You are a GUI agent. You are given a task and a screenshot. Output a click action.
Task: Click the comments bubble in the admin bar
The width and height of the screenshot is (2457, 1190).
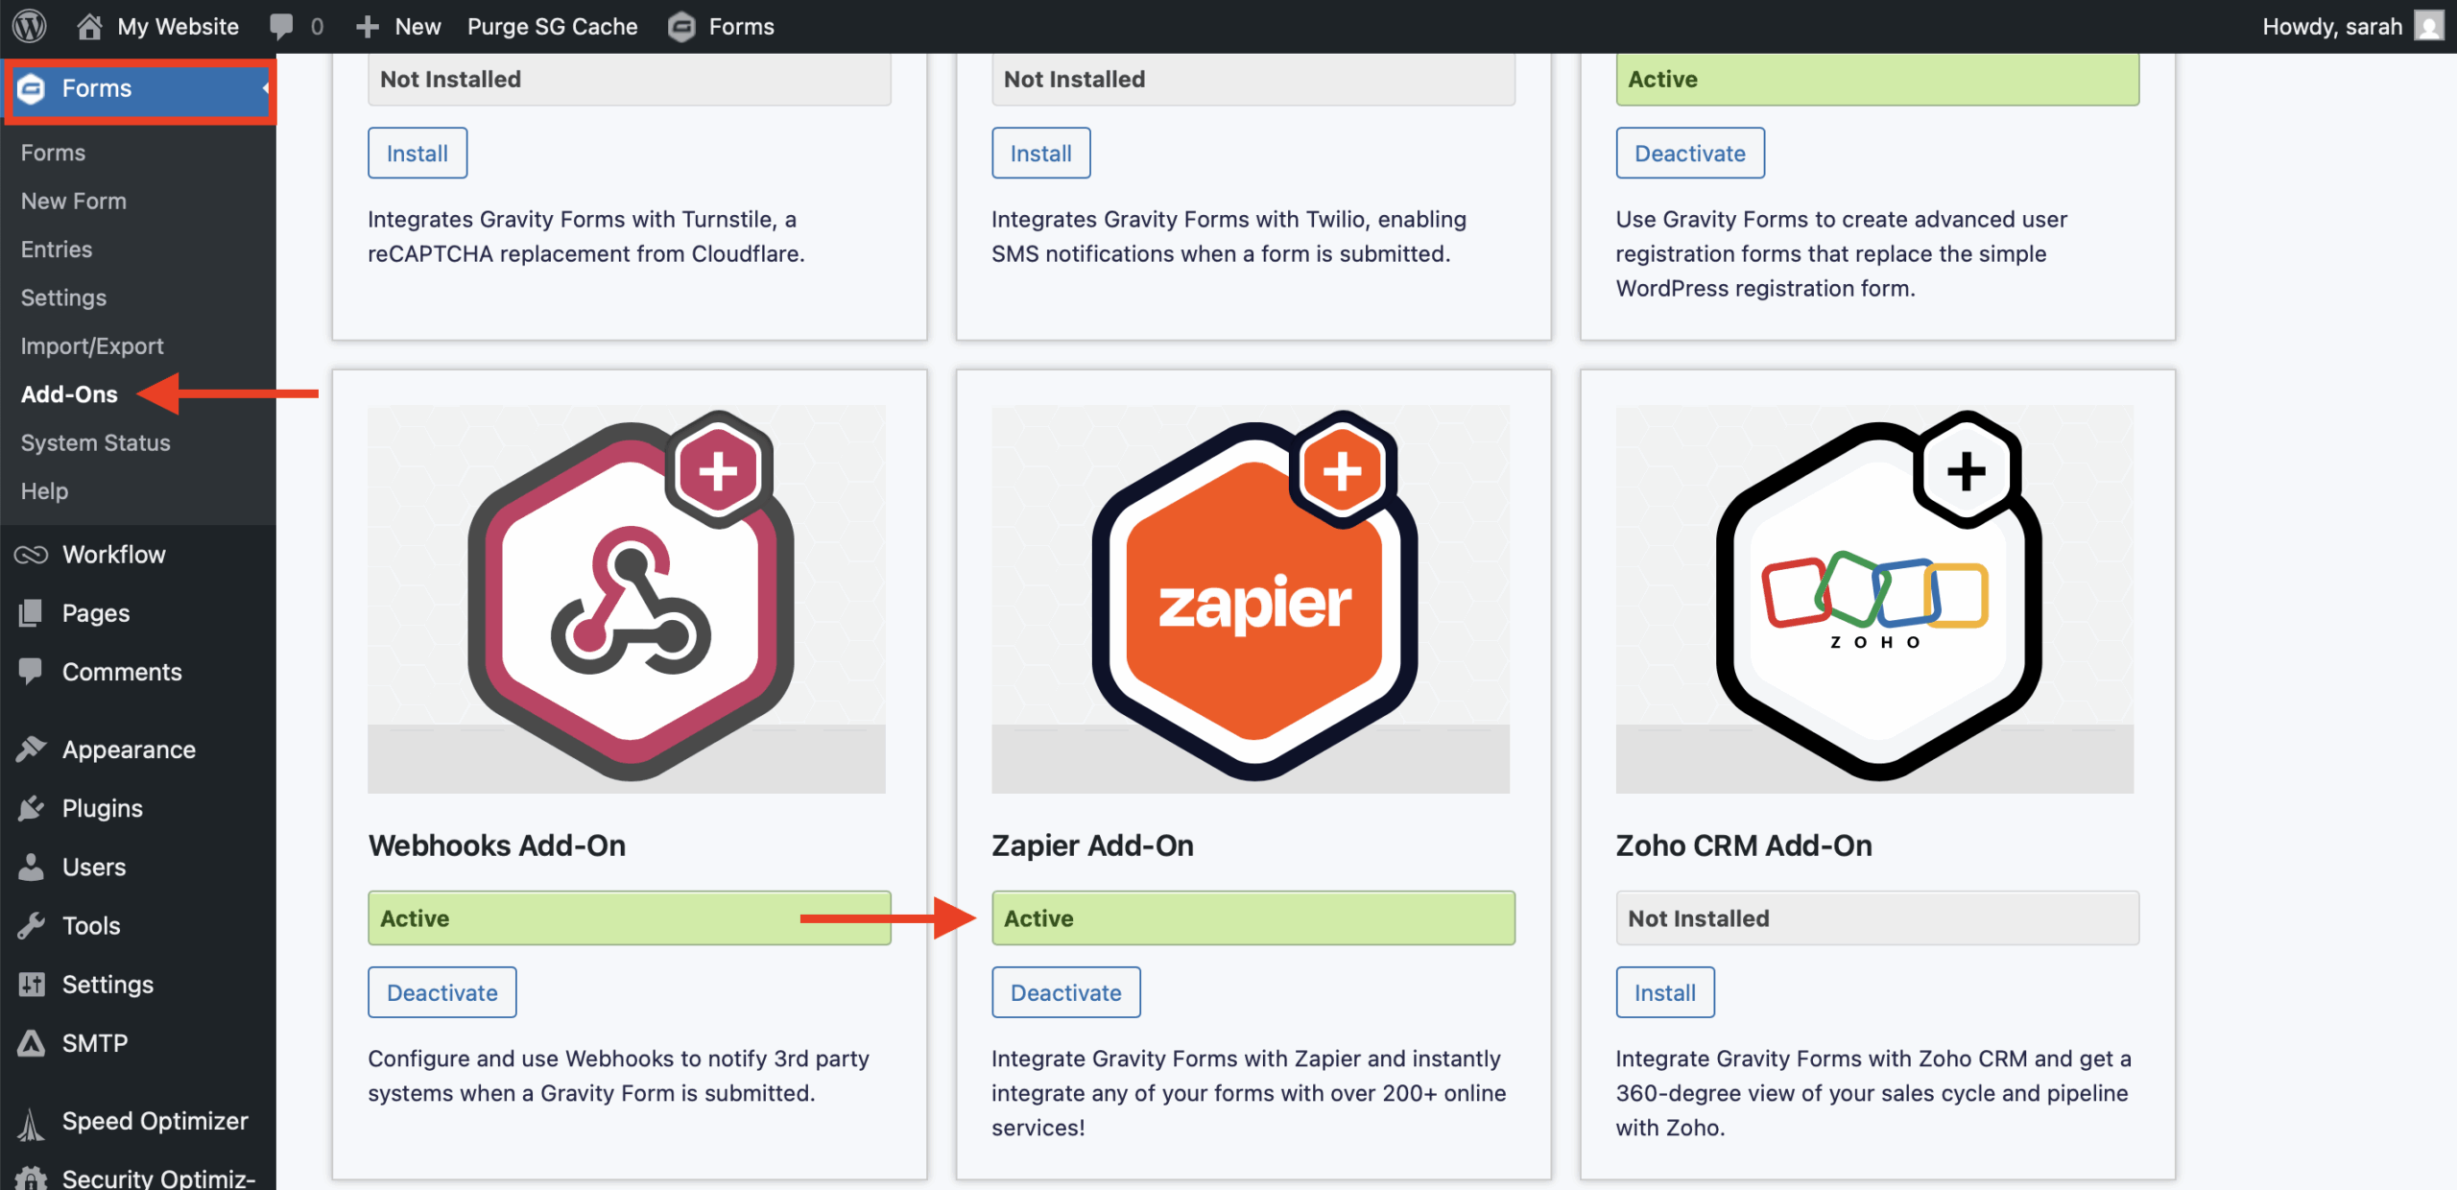pyautogui.click(x=281, y=26)
